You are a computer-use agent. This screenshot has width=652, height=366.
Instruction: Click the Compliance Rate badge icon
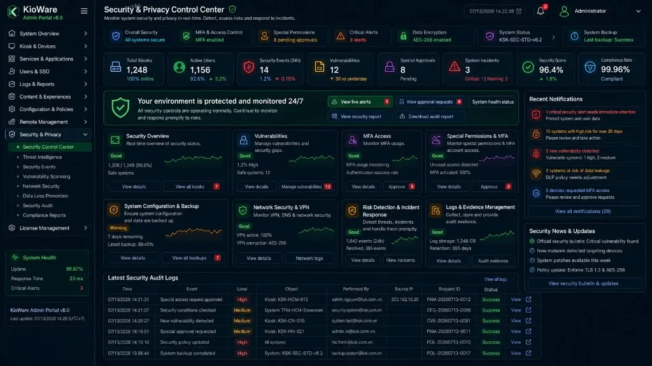590,67
